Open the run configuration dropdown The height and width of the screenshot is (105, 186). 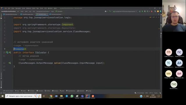[x=125, y=11]
